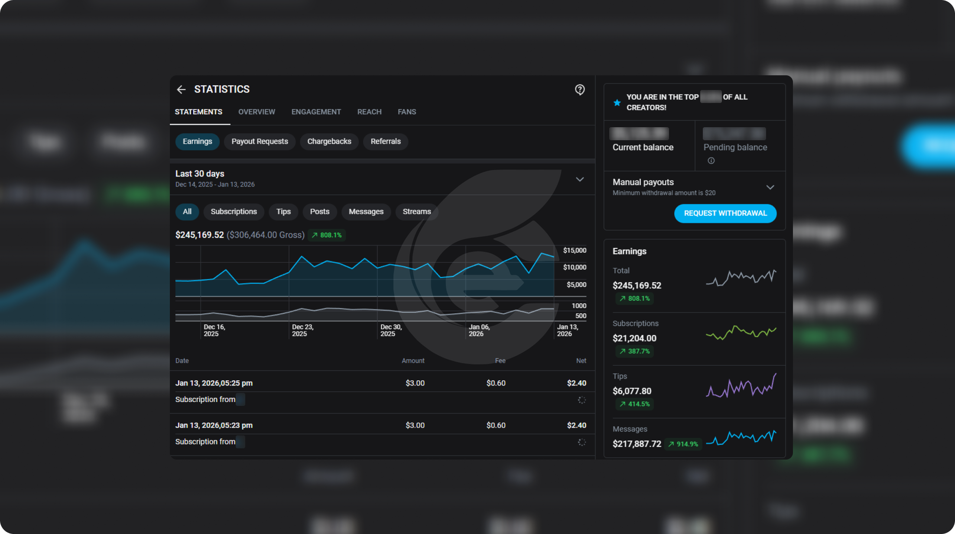Click the blue star icon
Viewport: 955px width, 534px height.
pos(617,103)
